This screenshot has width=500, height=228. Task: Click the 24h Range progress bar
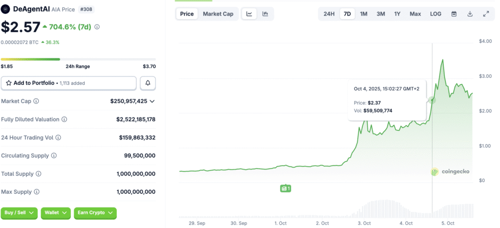click(78, 60)
